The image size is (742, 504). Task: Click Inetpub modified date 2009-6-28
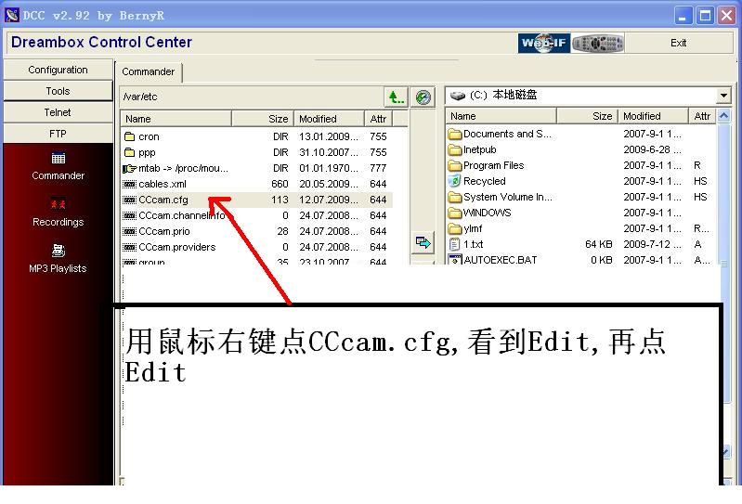(x=652, y=149)
